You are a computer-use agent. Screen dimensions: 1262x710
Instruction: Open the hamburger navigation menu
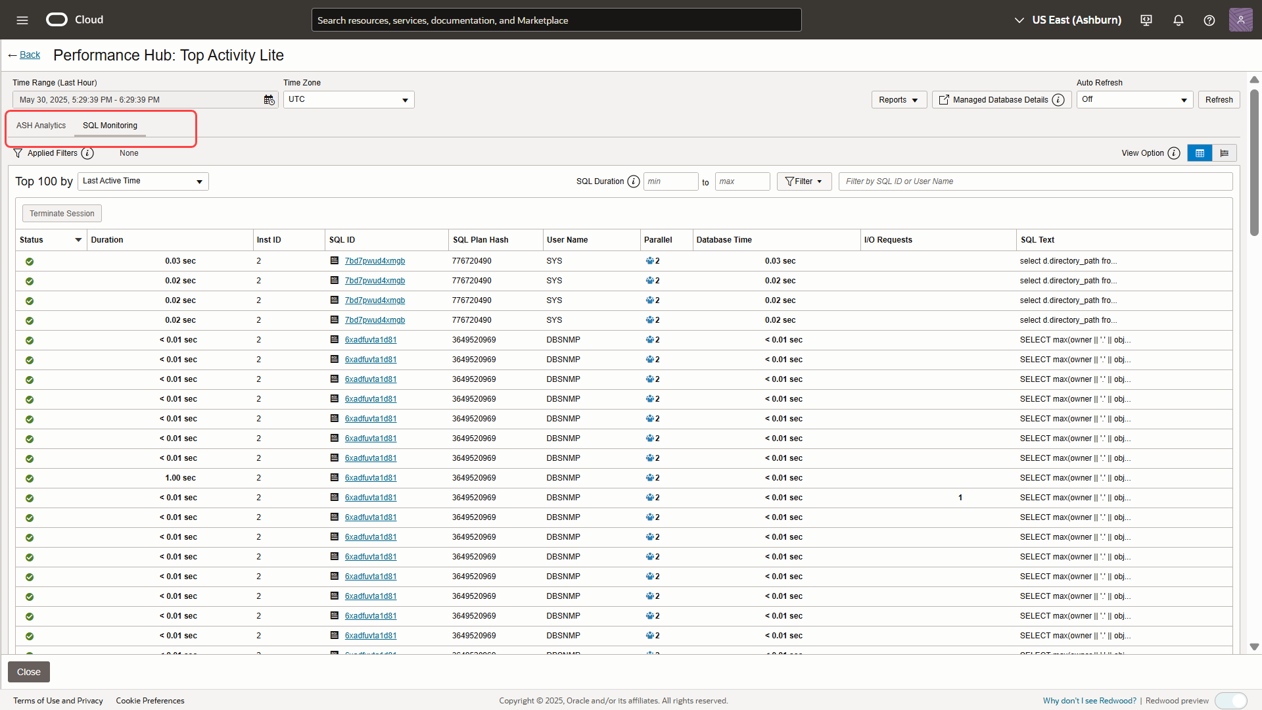click(x=22, y=20)
